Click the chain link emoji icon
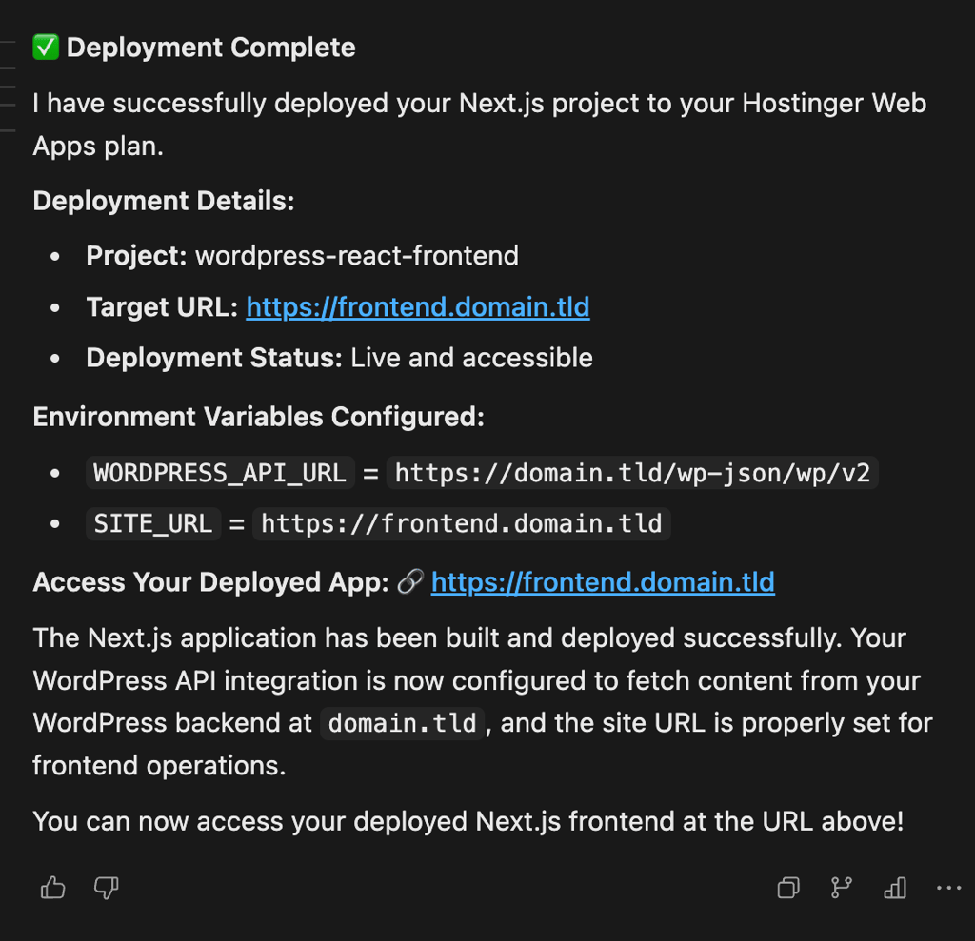975x941 pixels. [x=410, y=581]
